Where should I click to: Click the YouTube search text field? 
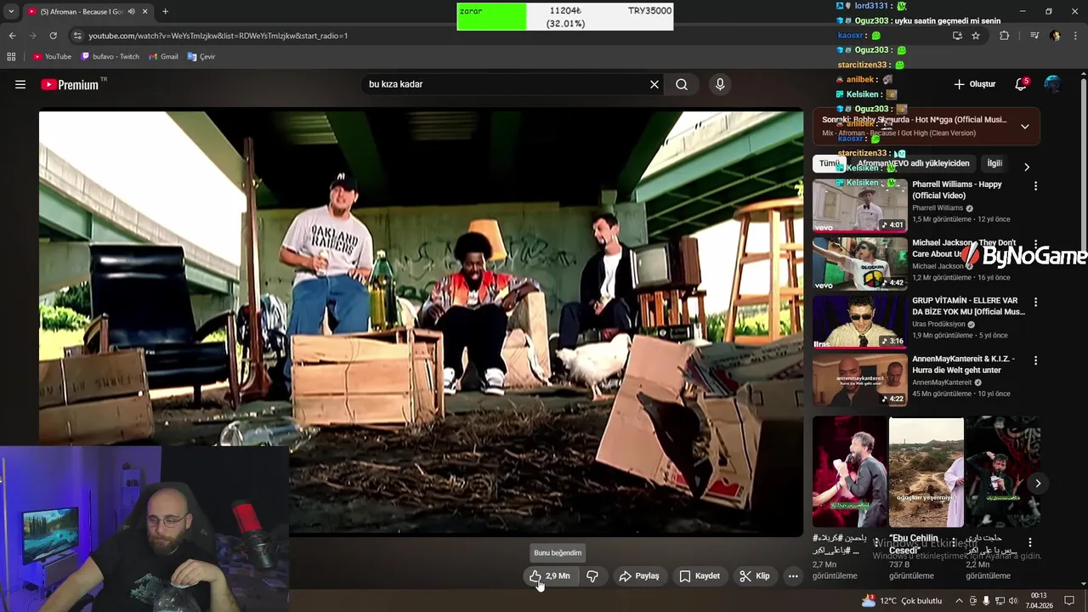point(504,84)
